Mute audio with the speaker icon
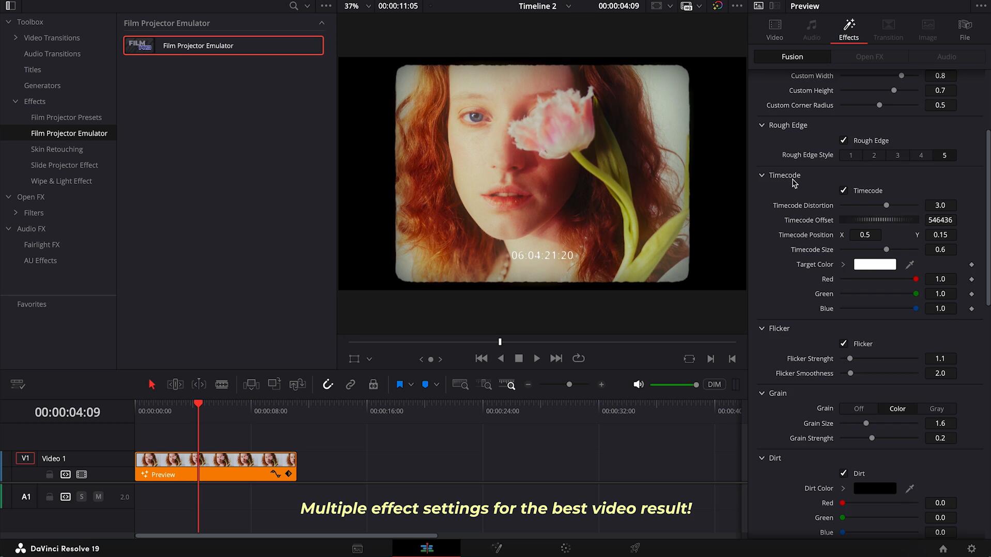The width and height of the screenshot is (991, 557). [x=638, y=385]
